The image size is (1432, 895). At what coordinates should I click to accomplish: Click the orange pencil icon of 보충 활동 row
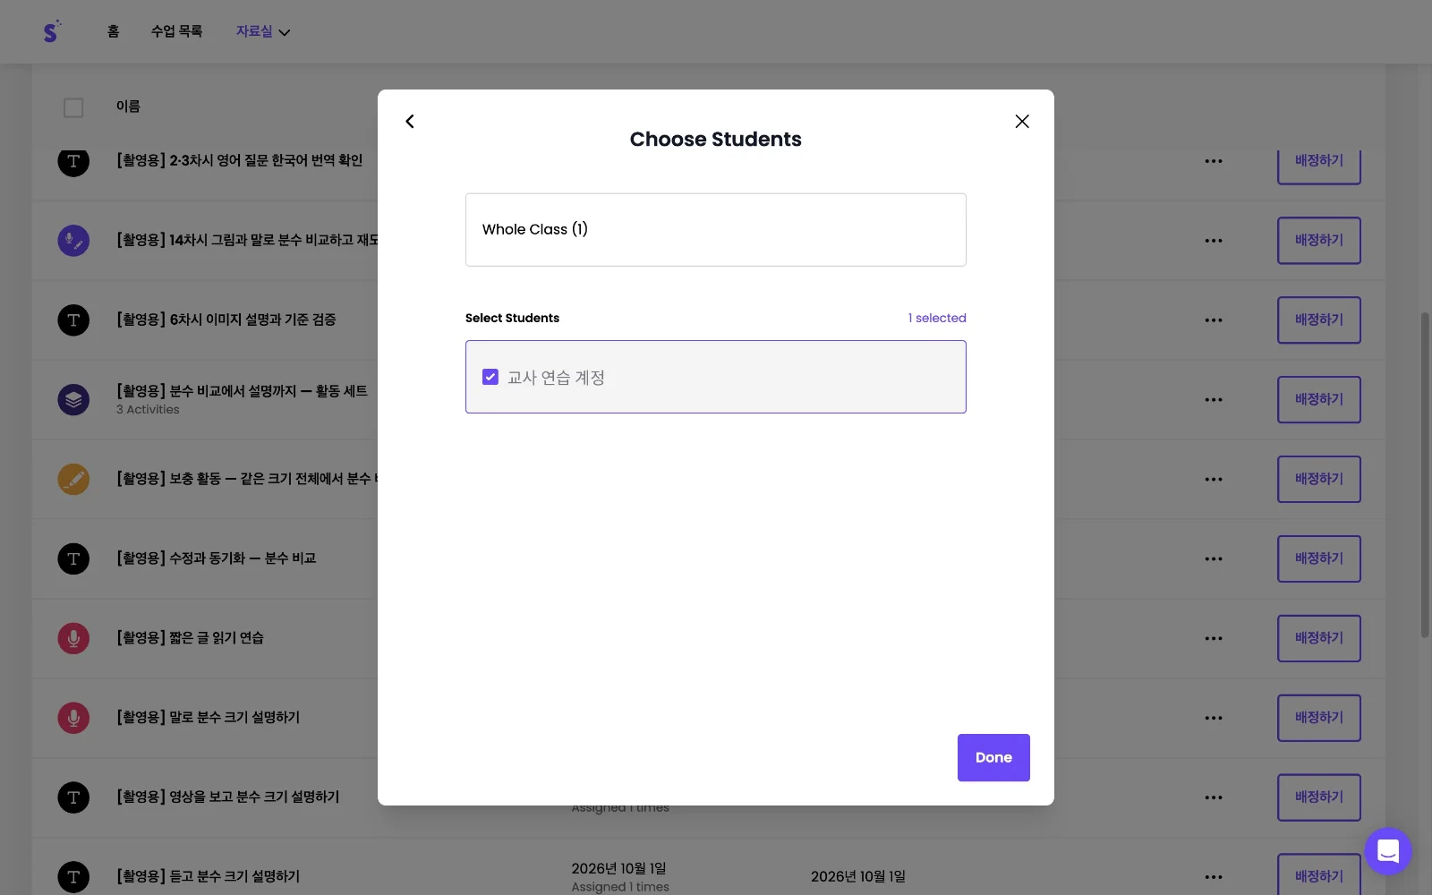pyautogui.click(x=73, y=480)
